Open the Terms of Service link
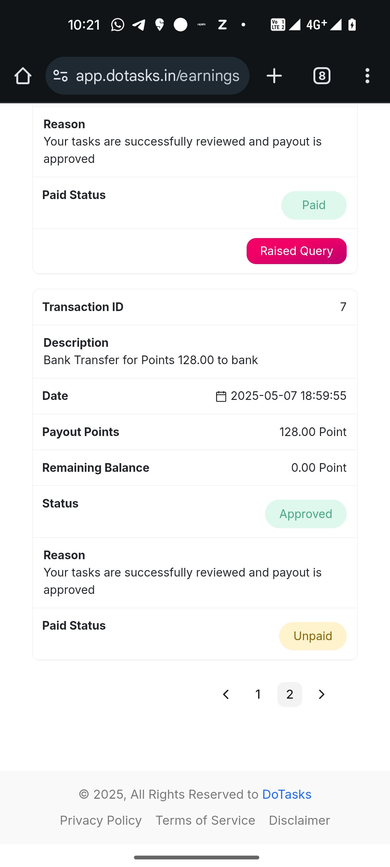This screenshot has height=867, width=390. tap(205, 820)
